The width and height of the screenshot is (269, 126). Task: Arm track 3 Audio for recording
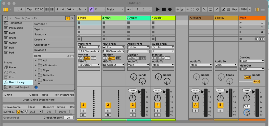click(132, 115)
